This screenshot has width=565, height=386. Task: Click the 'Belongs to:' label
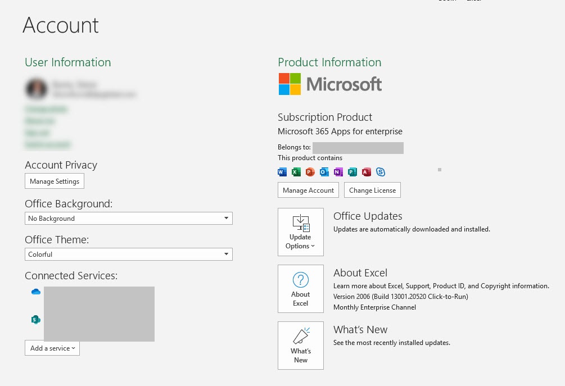[x=294, y=147]
